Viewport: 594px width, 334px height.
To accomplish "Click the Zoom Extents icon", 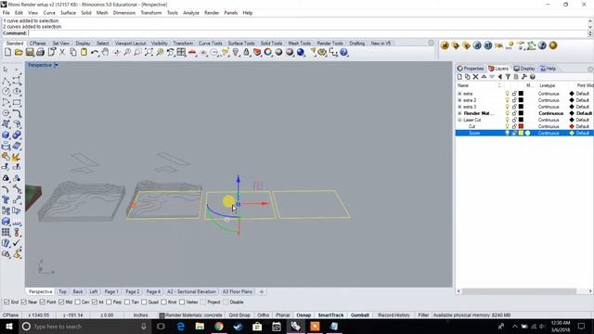I will point(148,52).
